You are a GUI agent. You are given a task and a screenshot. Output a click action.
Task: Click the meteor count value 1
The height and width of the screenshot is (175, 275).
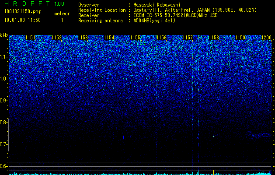pos(62,20)
